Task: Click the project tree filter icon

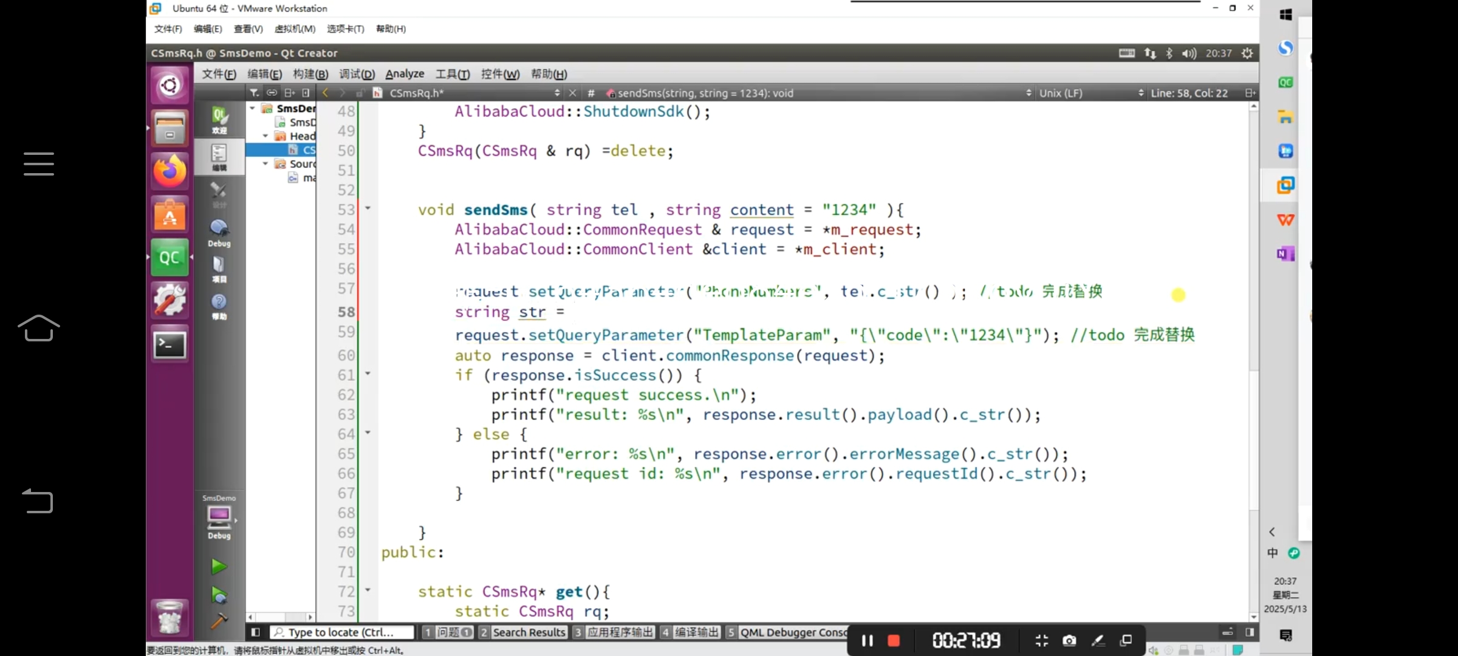Action: tap(255, 93)
